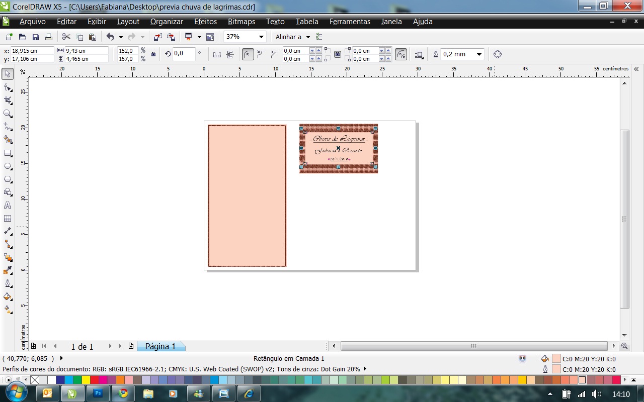Select the Pick tool in toolbox
Viewport: 644px width, 402px height.
click(8, 74)
